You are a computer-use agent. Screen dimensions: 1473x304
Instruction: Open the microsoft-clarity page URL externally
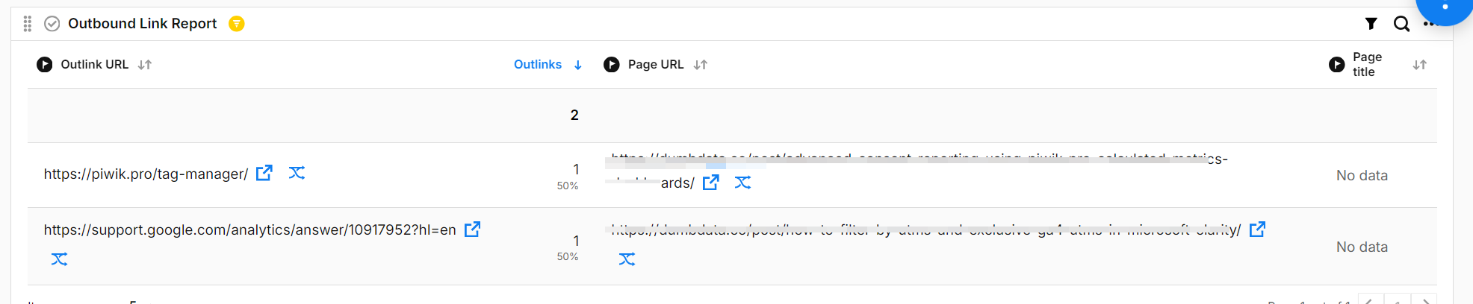click(1257, 229)
